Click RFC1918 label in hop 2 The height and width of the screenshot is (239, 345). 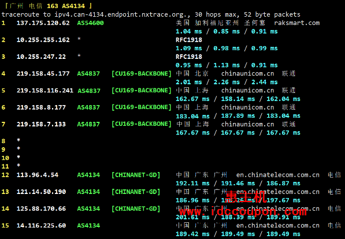pos(189,40)
